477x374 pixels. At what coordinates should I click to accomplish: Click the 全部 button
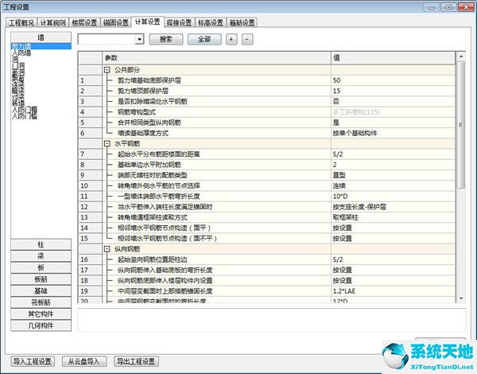click(x=204, y=39)
